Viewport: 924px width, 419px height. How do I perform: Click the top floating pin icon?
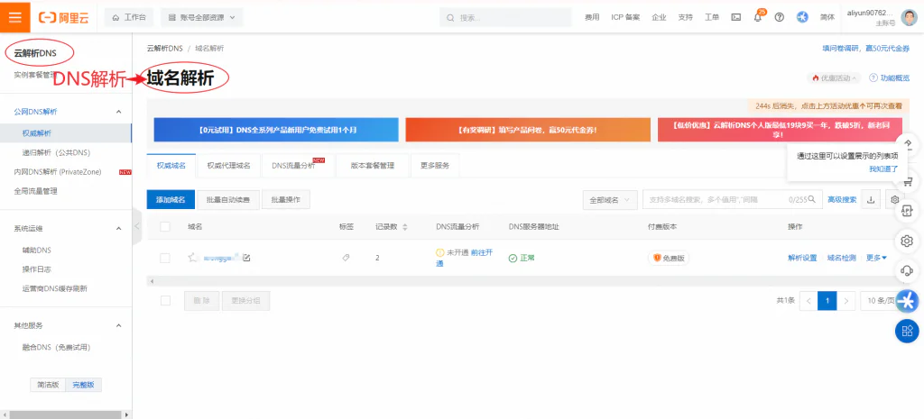point(908,143)
